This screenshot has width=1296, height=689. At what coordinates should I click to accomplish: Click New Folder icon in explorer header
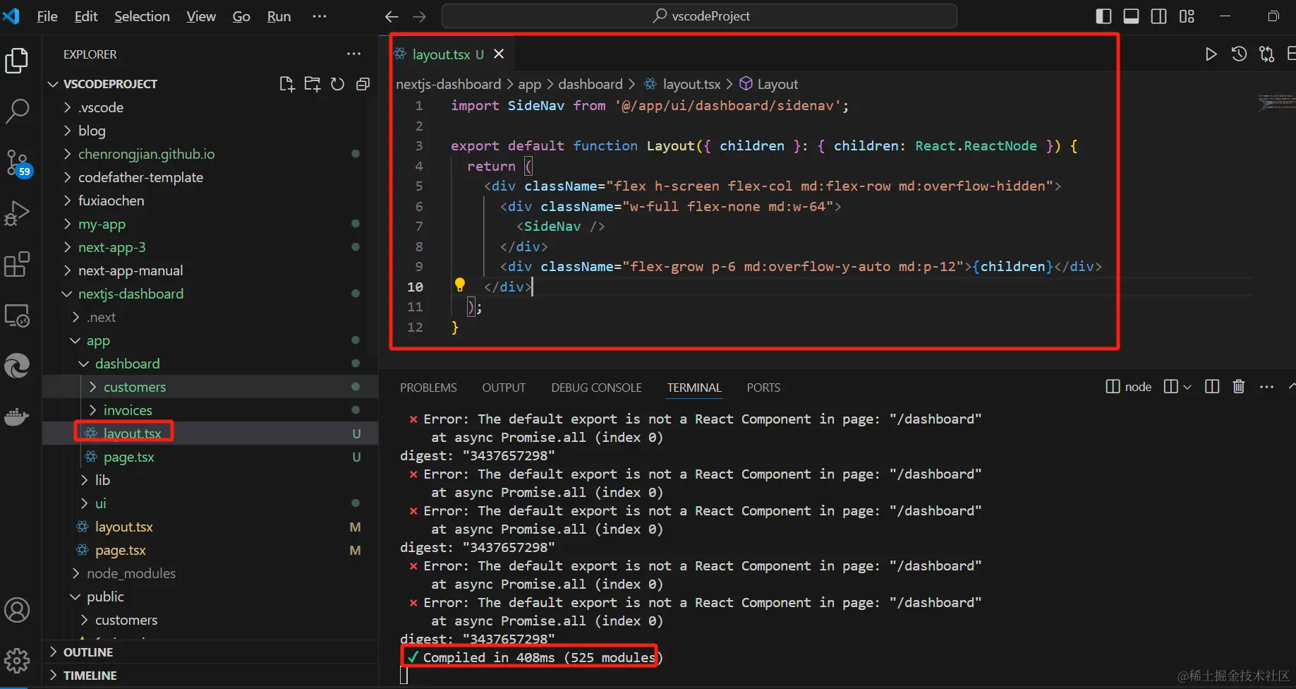[x=312, y=84]
